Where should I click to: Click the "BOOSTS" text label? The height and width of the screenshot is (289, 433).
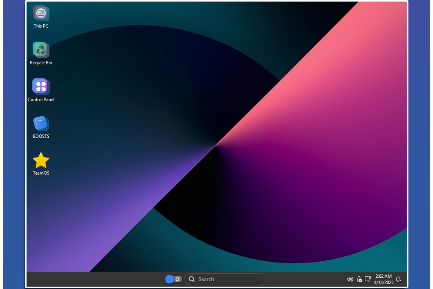(41, 136)
